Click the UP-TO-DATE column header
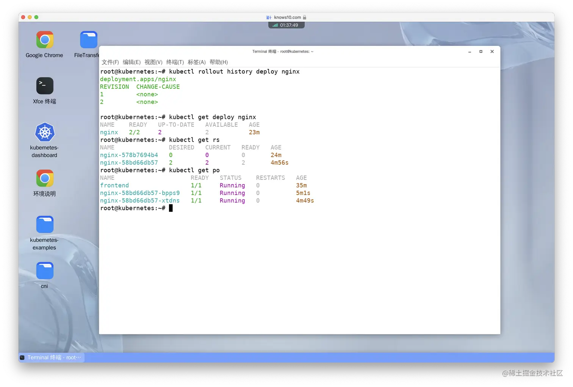The width and height of the screenshot is (573, 387). pos(176,125)
